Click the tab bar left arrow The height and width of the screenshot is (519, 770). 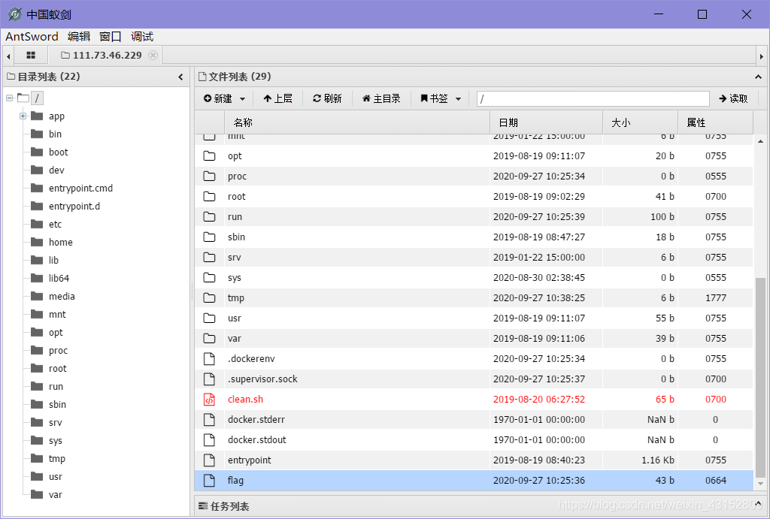click(x=8, y=56)
